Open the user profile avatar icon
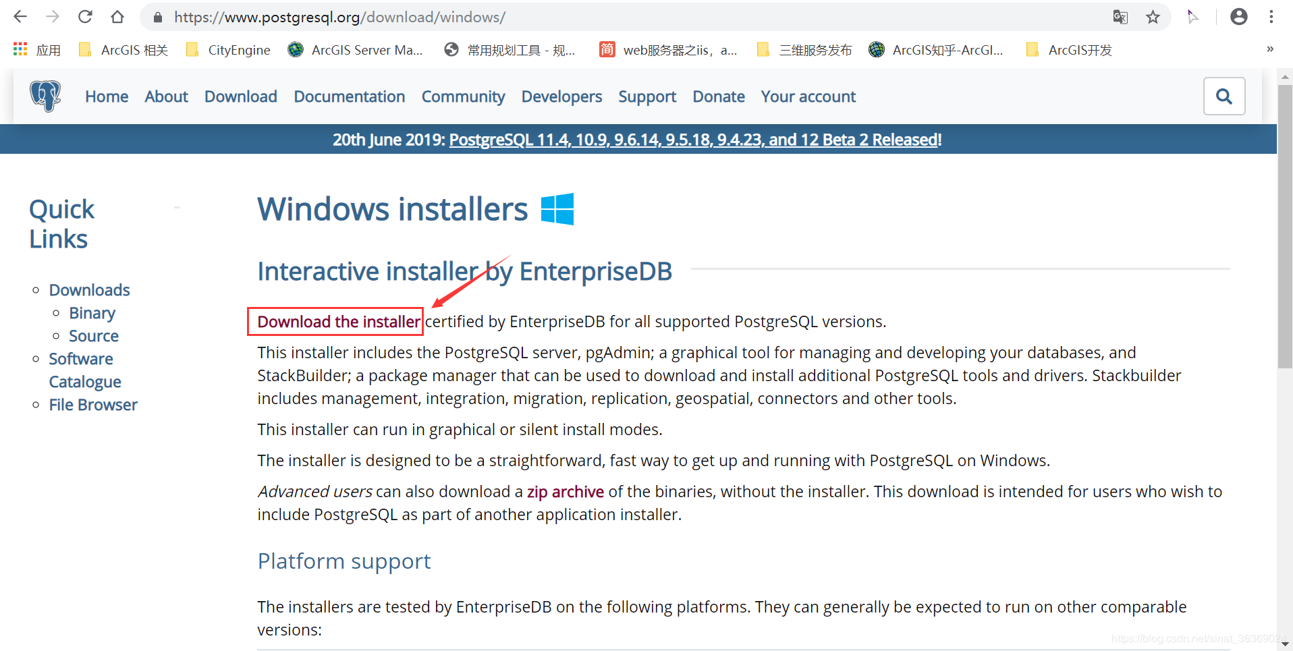This screenshot has height=651, width=1293. coord(1238,17)
